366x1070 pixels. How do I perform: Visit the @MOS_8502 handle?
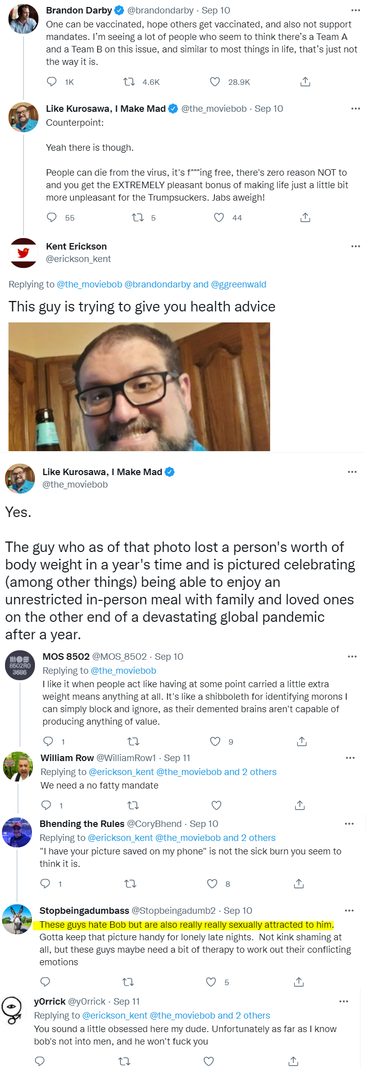[119, 657]
